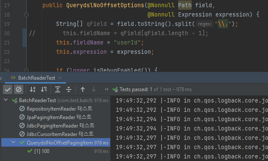Sort tests by duration
The width and height of the screenshot is (268, 161).
(44, 89)
